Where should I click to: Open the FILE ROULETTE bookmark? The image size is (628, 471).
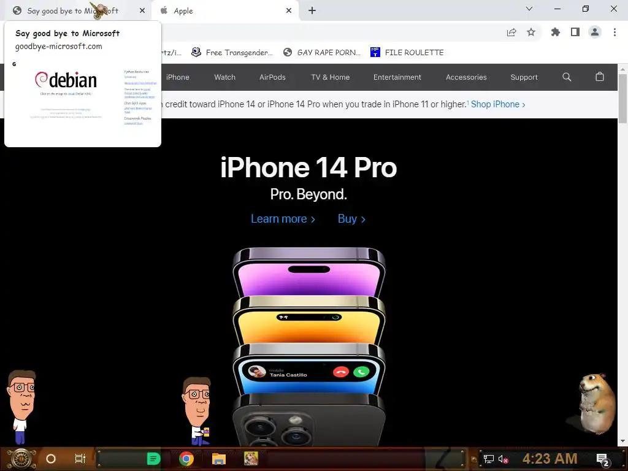point(407,53)
